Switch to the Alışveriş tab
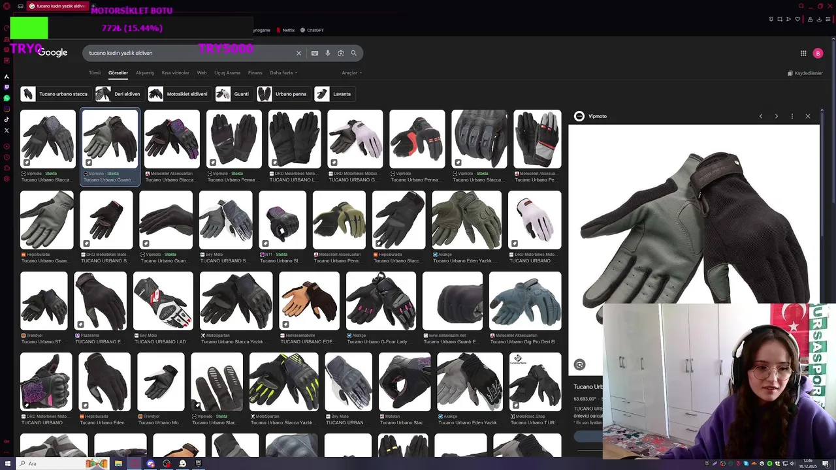This screenshot has height=470, width=836. pyautogui.click(x=145, y=73)
